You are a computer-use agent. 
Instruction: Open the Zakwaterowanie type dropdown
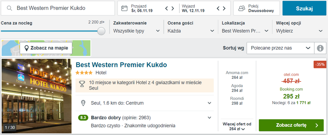(x=136, y=31)
